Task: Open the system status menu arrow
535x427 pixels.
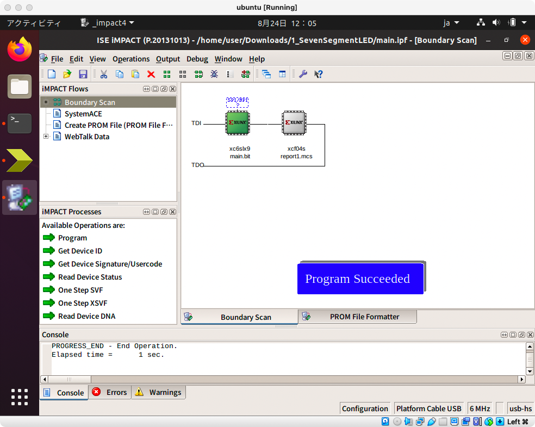Action: point(525,22)
